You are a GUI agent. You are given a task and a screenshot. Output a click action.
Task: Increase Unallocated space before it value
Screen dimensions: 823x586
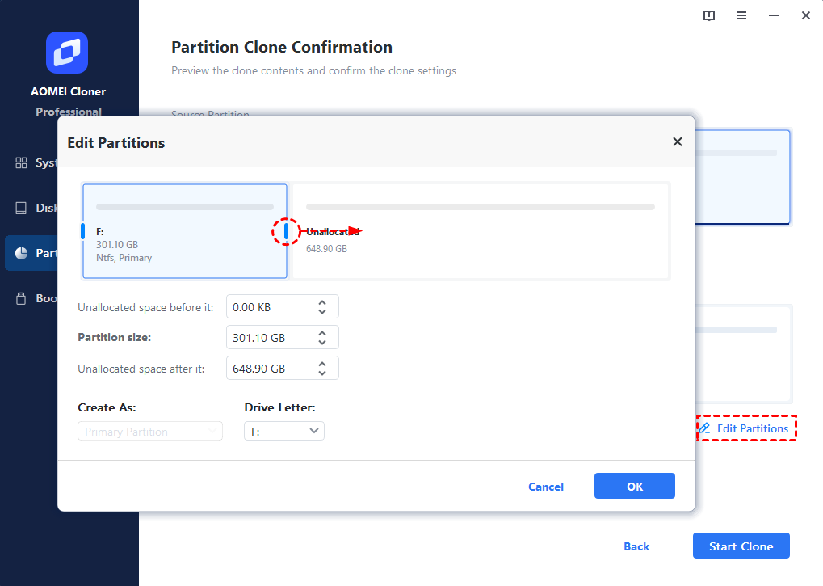(x=322, y=303)
